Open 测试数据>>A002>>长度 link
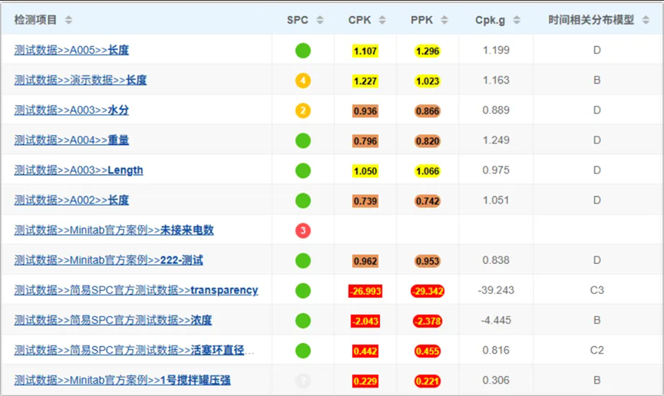Viewport: 664px width, 396px height. click(71, 201)
